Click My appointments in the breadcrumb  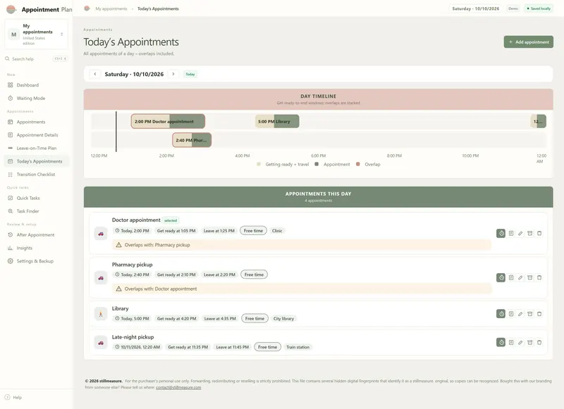tap(111, 8)
